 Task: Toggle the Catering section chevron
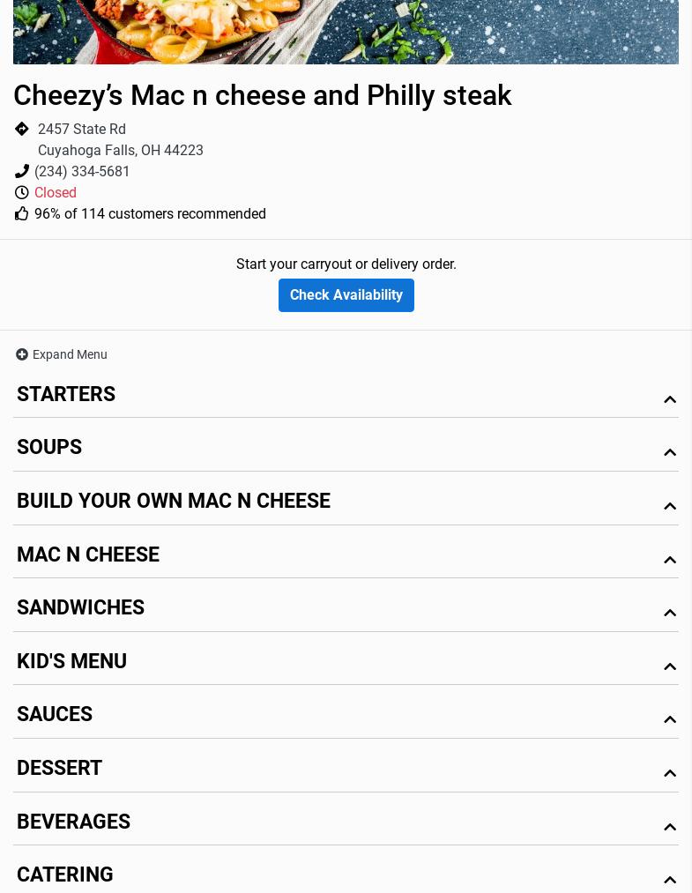tap(670, 880)
